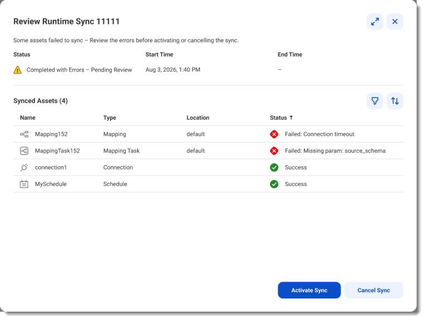
Task: Click the 'Schedule' type cell
Action: click(115, 184)
